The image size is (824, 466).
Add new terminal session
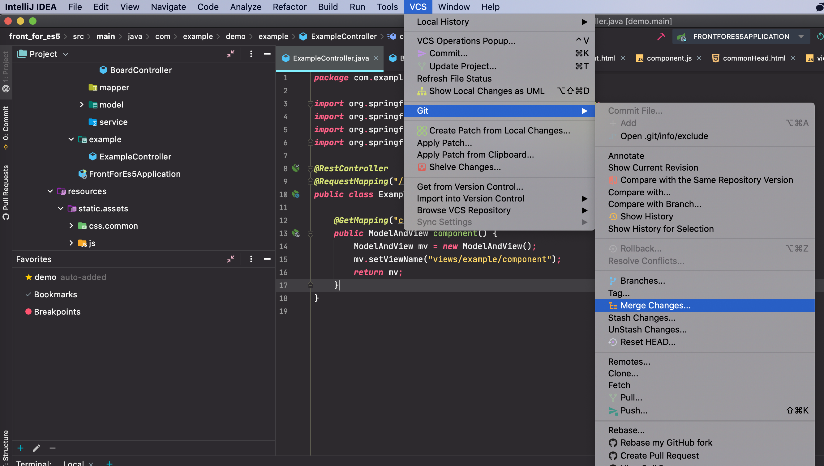109,463
